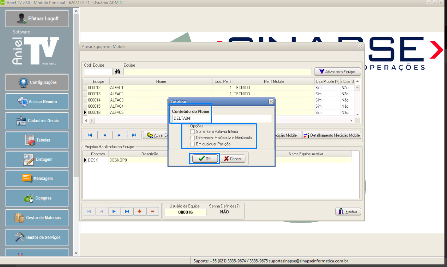Click the binoculars search icon beside Cód. Equipe

(x=118, y=72)
